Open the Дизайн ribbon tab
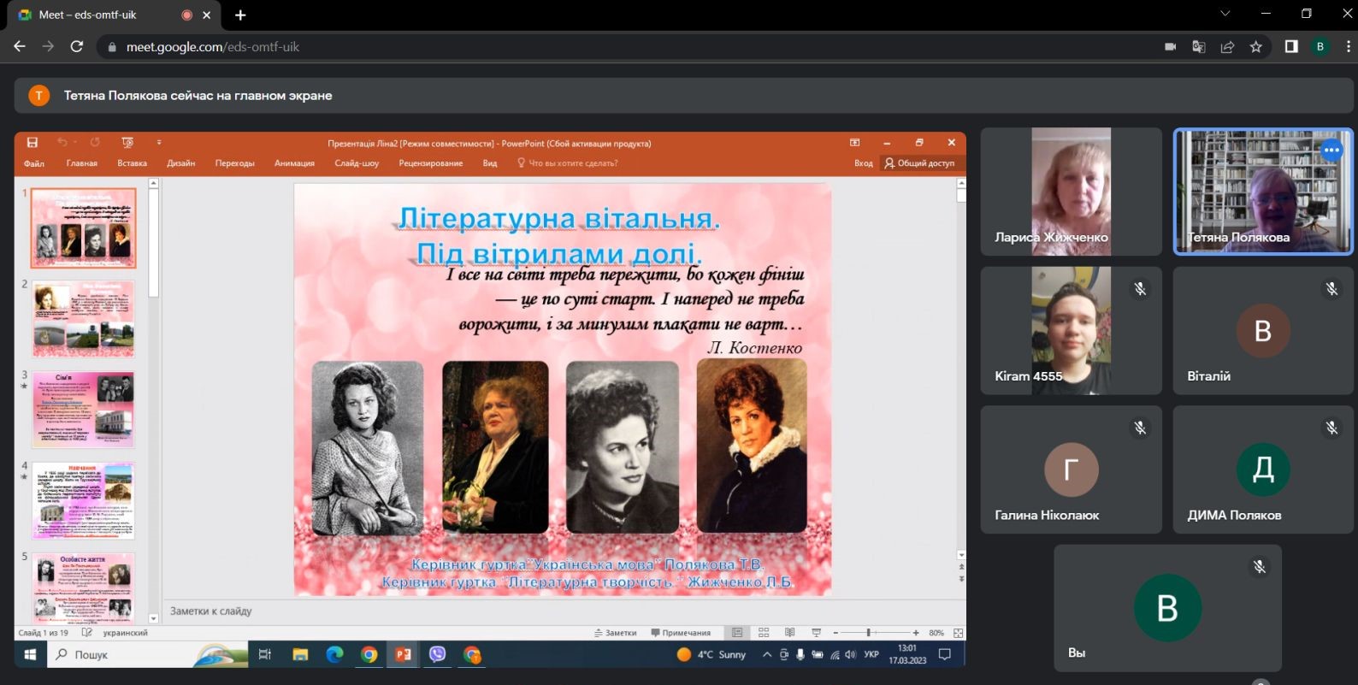 [x=180, y=163]
